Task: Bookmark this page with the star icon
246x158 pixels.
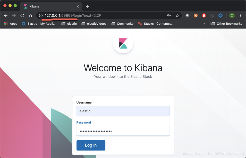Action: point(177,15)
